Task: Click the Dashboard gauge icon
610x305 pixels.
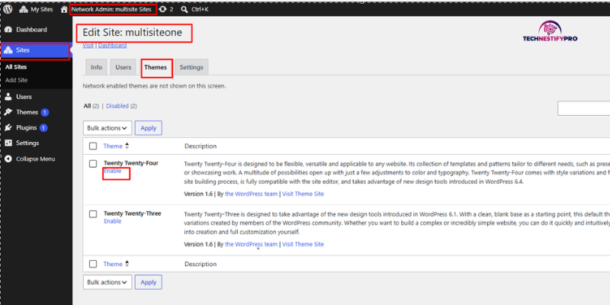Action: point(8,30)
